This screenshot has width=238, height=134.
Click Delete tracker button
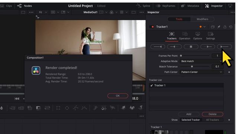212,114
